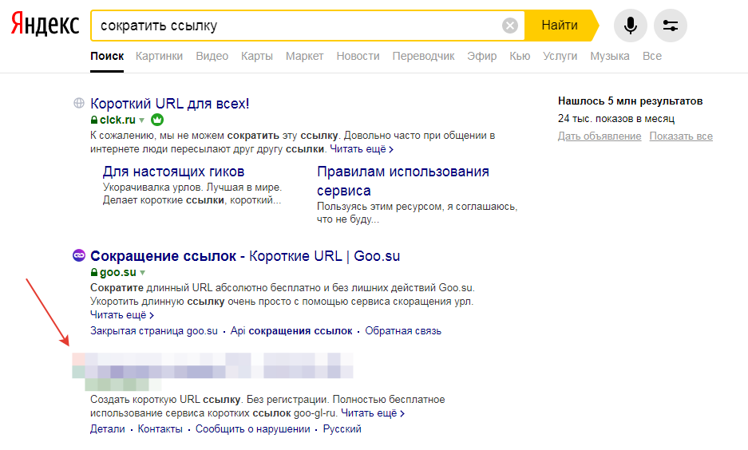Open the Все services menu item
The height and width of the screenshot is (450, 748).
pyautogui.click(x=651, y=56)
